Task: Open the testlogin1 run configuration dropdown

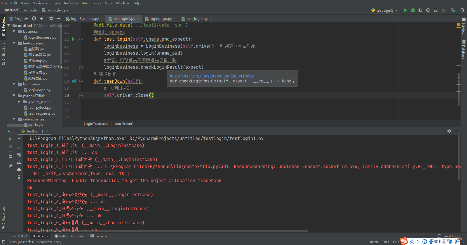Action: pyautogui.click(x=384, y=10)
